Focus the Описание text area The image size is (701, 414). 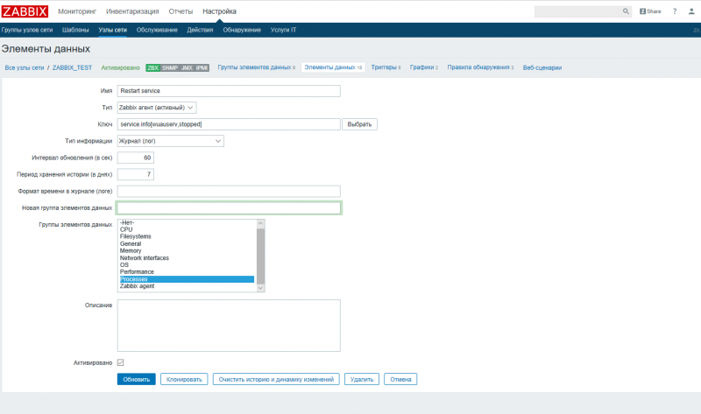click(229, 326)
